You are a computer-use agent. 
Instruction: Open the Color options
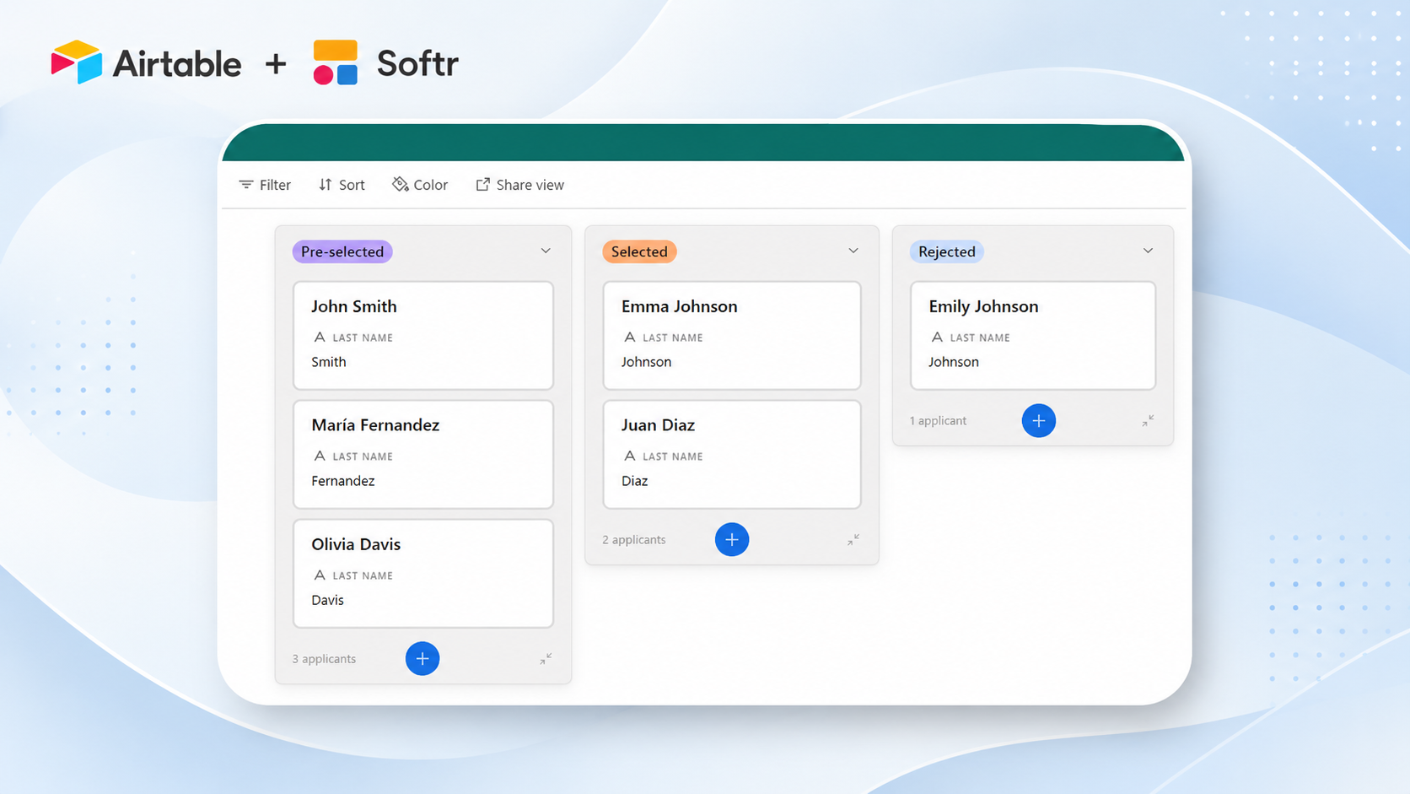coord(420,185)
